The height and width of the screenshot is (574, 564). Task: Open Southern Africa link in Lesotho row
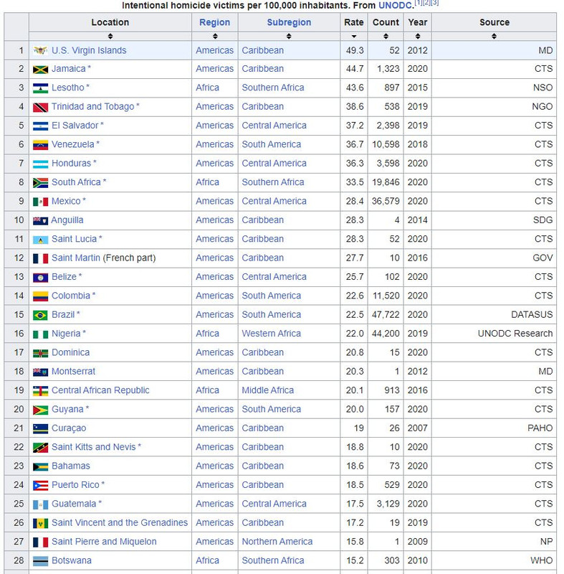(x=272, y=88)
